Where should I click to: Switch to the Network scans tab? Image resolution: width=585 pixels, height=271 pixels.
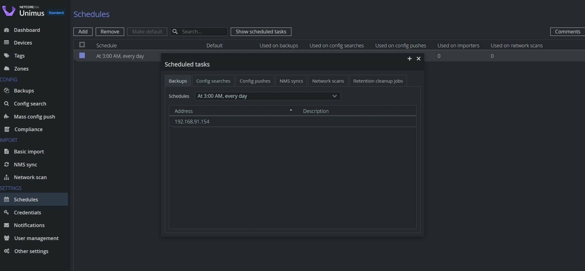click(x=328, y=81)
